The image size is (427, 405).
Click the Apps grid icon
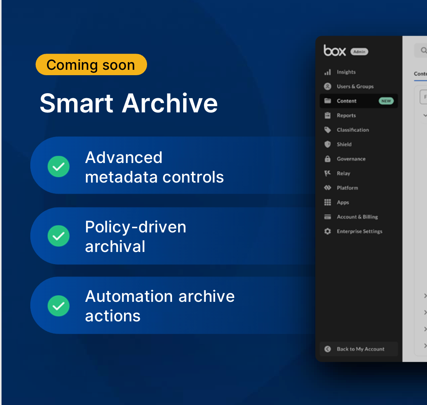coord(328,202)
